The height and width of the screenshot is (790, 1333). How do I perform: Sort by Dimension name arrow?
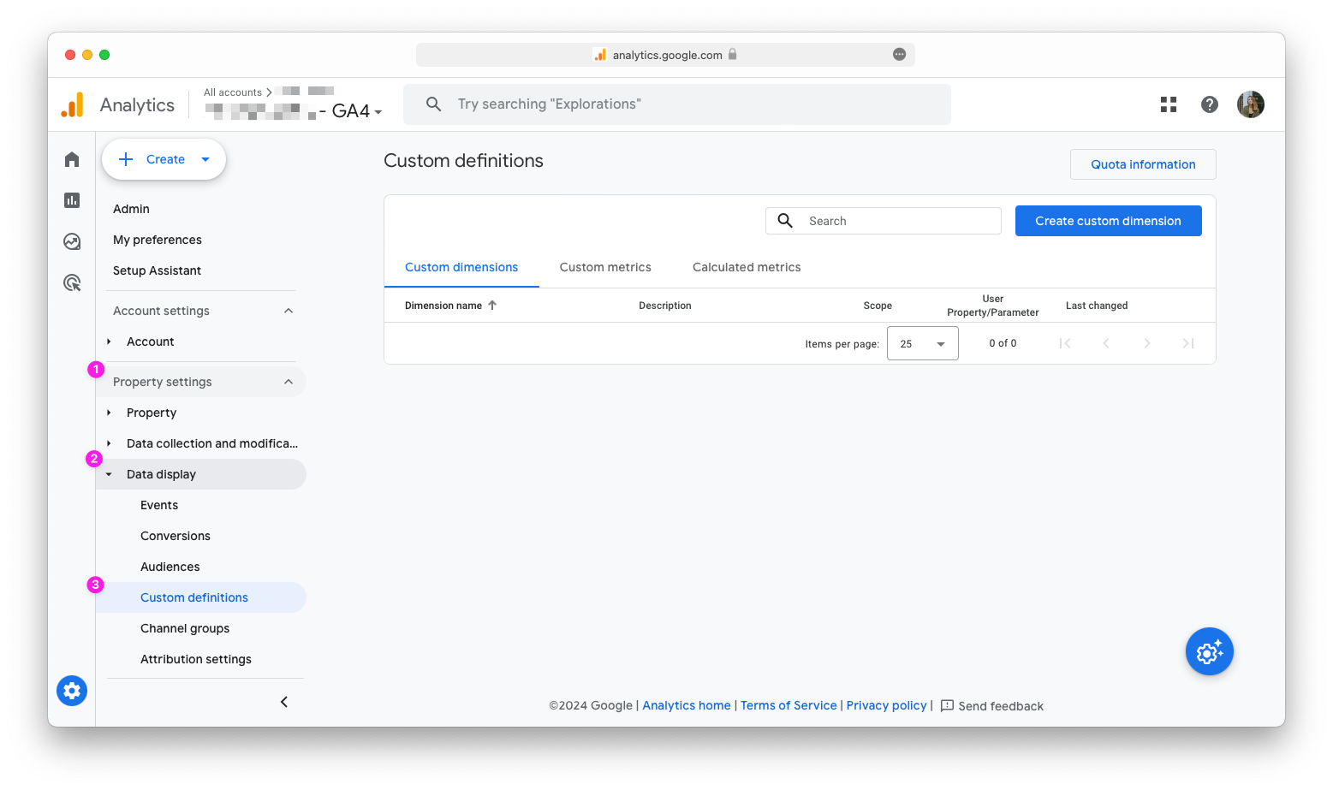[x=492, y=305]
